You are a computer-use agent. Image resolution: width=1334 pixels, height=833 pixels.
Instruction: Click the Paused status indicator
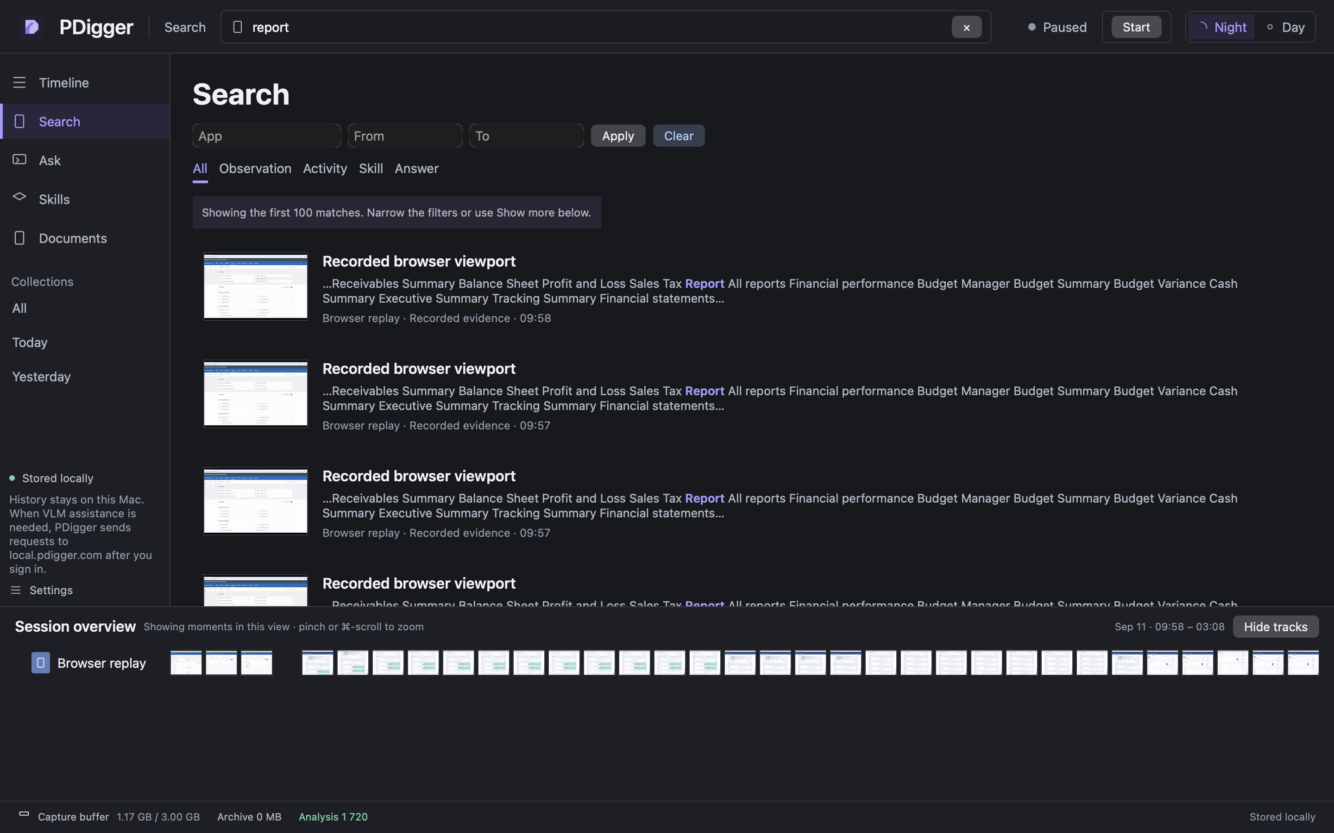pos(1057,27)
